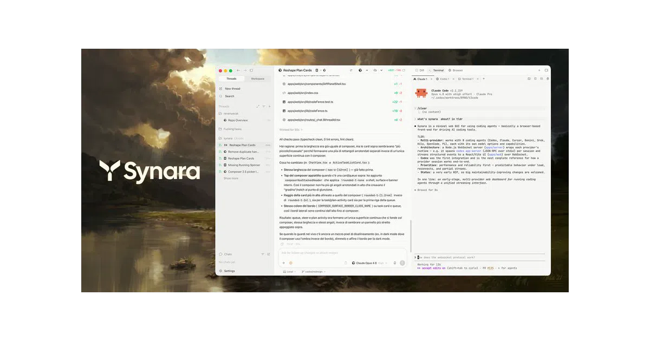
Task: Click the forward navigation arrow
Action: pos(245,70)
